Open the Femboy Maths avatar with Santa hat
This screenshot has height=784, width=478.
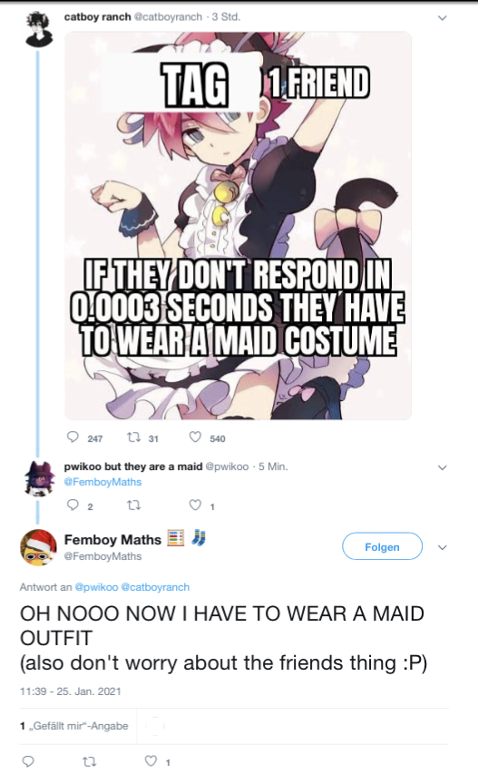click(38, 547)
